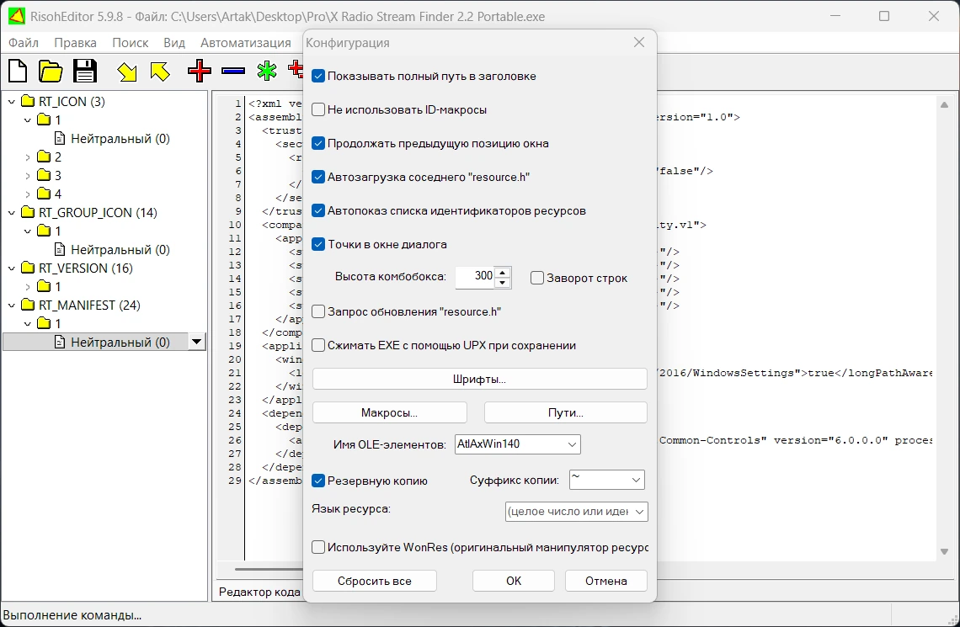Collapse the RT_ICON (3) tree node
The width and height of the screenshot is (960, 627).
12,102
